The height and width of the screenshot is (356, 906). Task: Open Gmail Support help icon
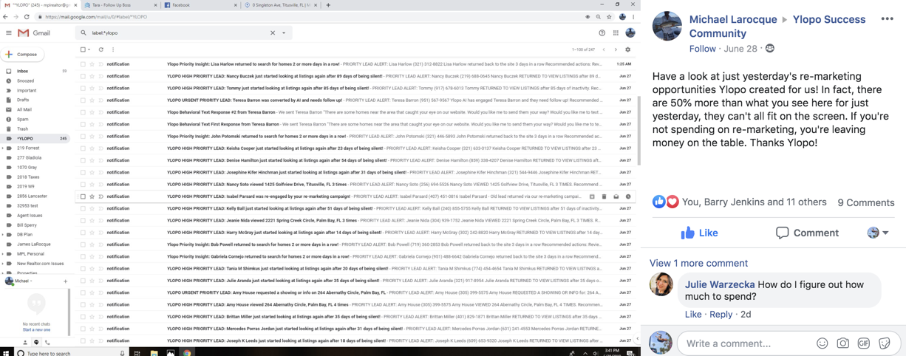click(602, 33)
